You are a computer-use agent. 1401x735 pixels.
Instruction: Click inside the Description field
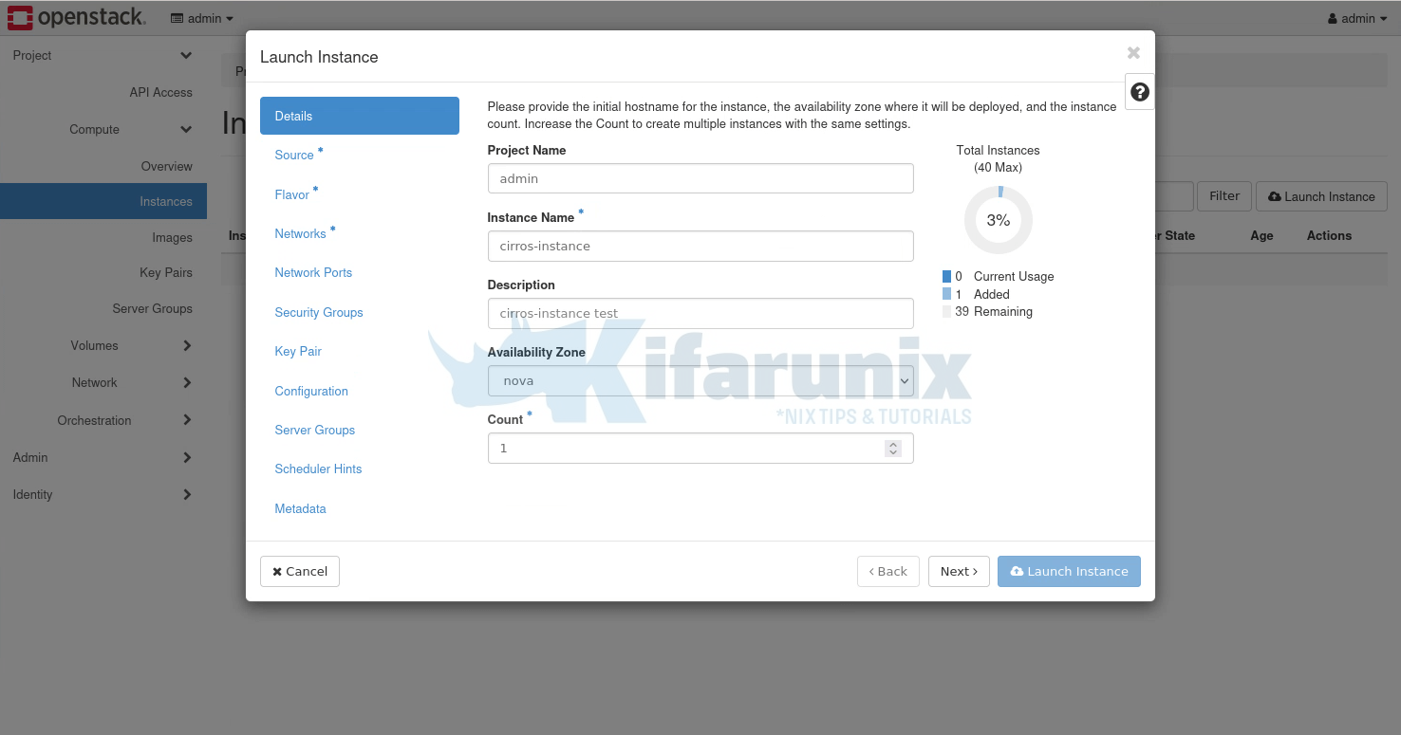tap(700, 313)
